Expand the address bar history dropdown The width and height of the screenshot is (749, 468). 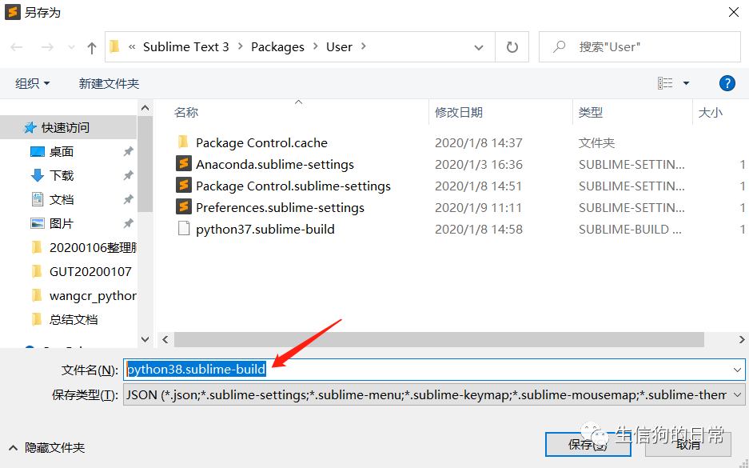coord(479,47)
